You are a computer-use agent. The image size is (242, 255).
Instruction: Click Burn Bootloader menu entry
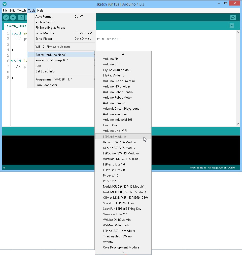pos(46,85)
